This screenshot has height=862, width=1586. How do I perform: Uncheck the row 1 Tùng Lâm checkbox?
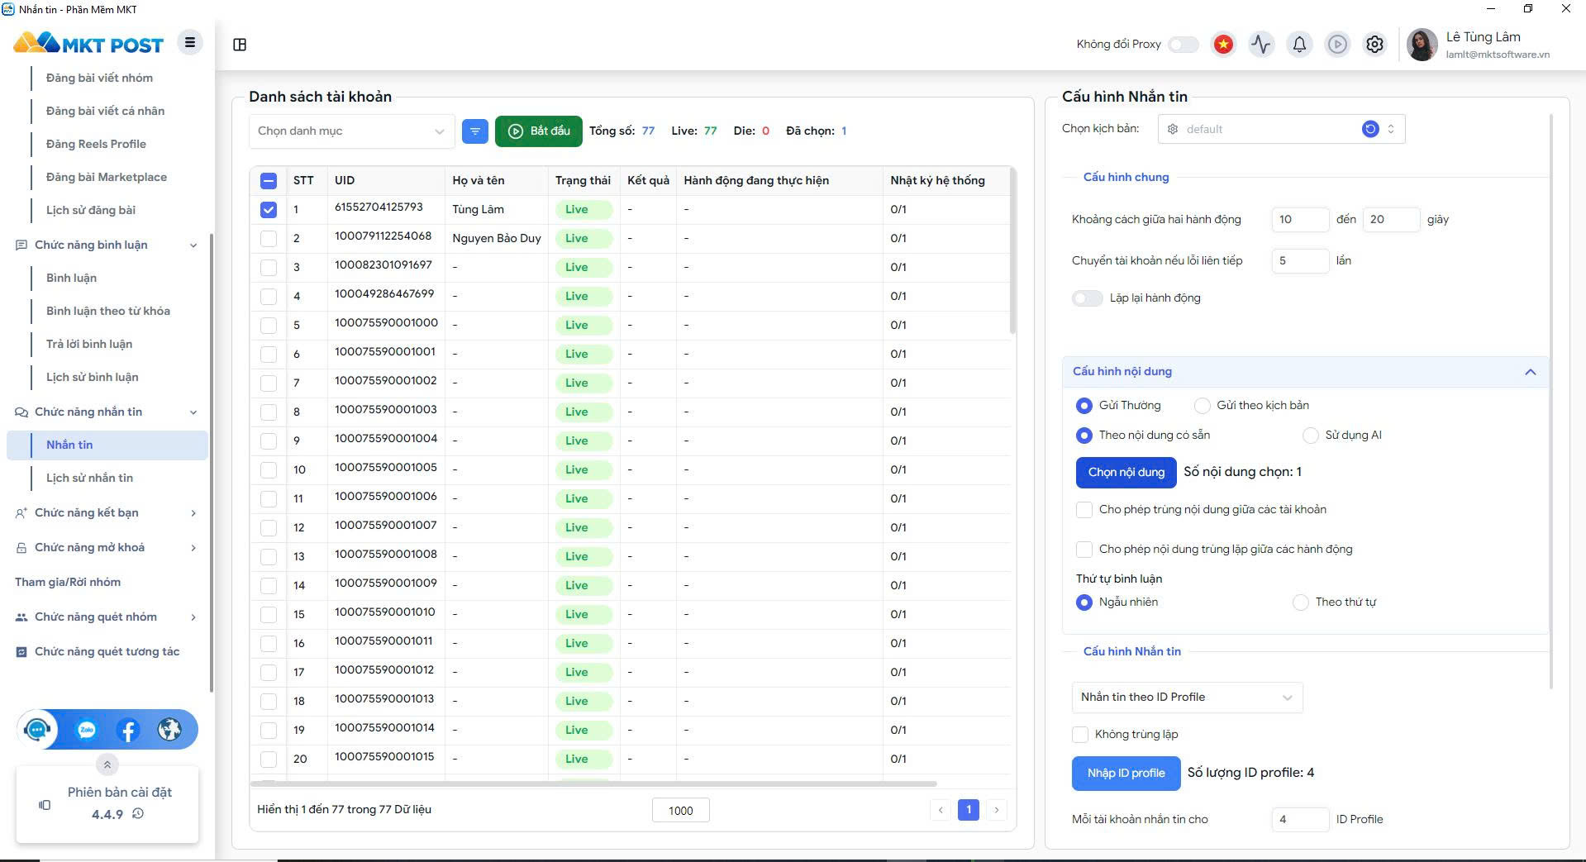coord(268,209)
